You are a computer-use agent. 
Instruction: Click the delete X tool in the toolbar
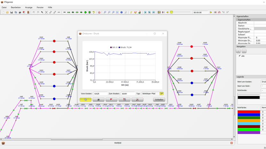coord(46,12)
